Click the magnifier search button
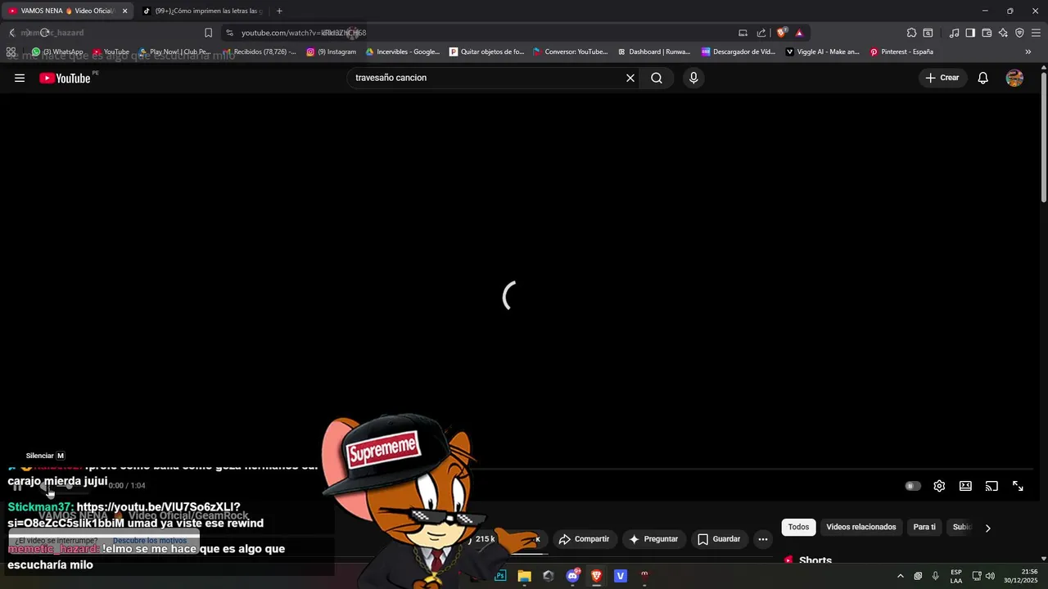The height and width of the screenshot is (589, 1048). [x=657, y=78]
